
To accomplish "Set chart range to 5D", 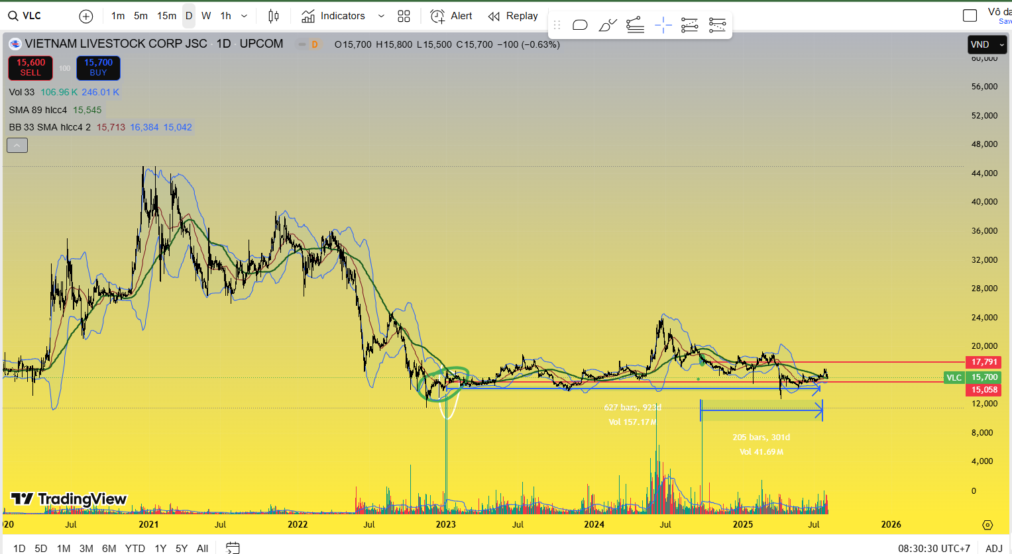I will point(41,548).
